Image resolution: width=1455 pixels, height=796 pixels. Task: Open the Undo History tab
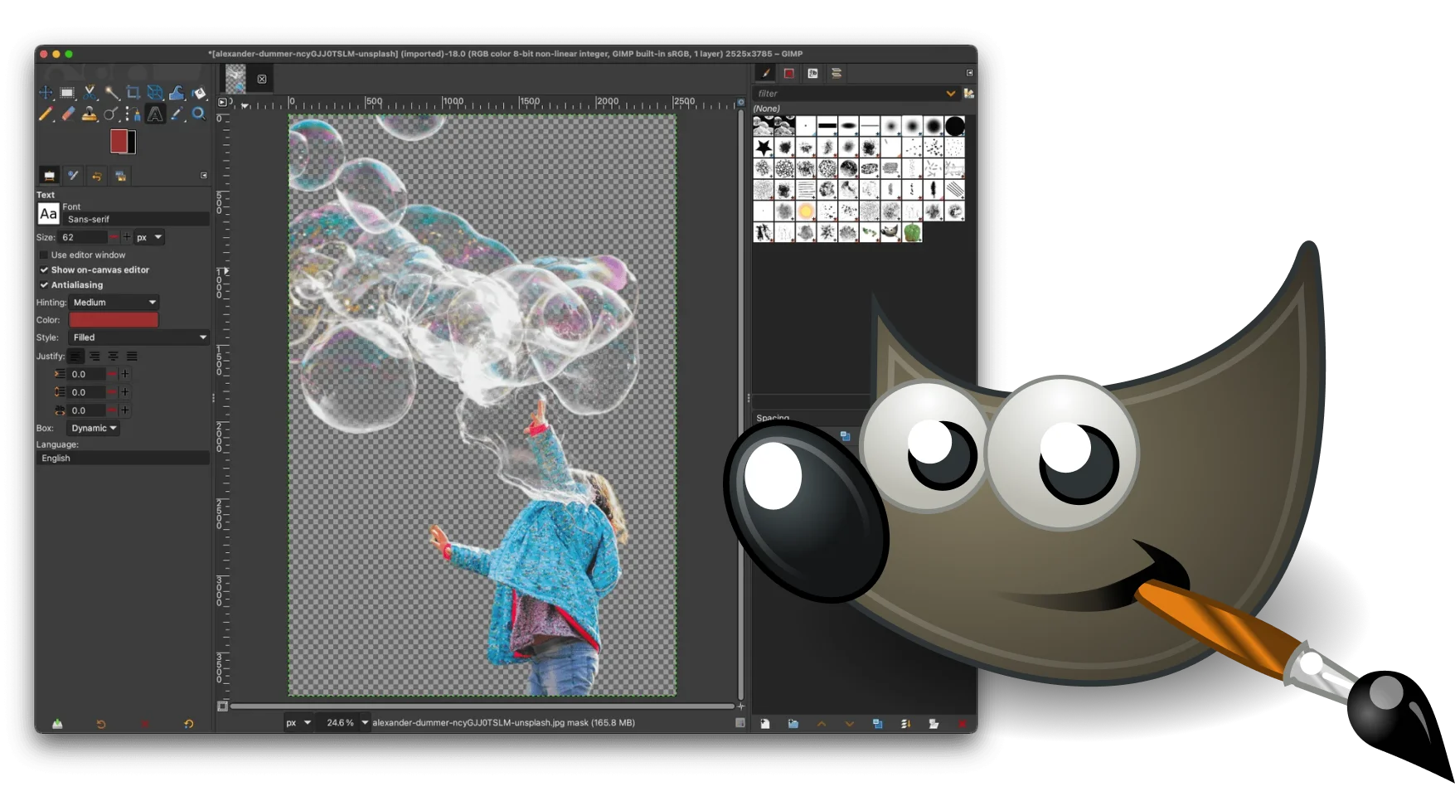(x=97, y=176)
